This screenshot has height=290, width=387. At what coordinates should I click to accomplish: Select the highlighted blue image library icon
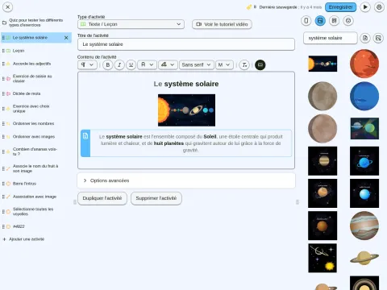[320, 21]
